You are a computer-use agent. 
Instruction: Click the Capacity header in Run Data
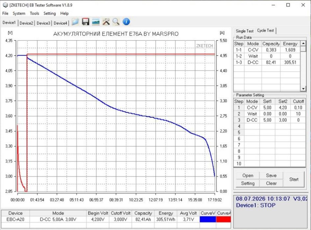tap(271, 44)
